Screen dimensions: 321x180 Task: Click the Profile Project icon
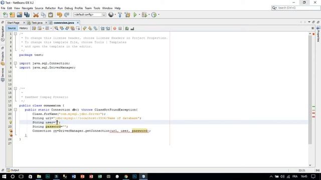[154, 14]
